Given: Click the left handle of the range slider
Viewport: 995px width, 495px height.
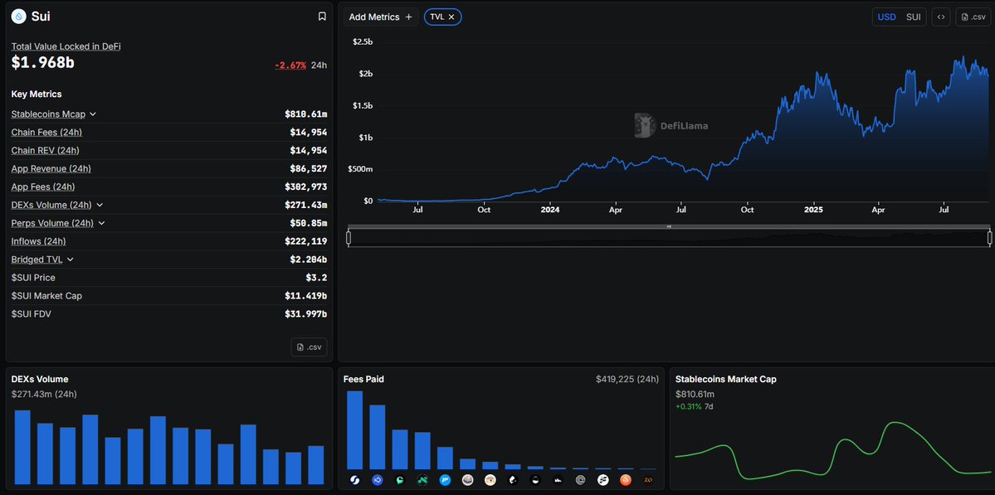Looking at the screenshot, I should [x=349, y=238].
